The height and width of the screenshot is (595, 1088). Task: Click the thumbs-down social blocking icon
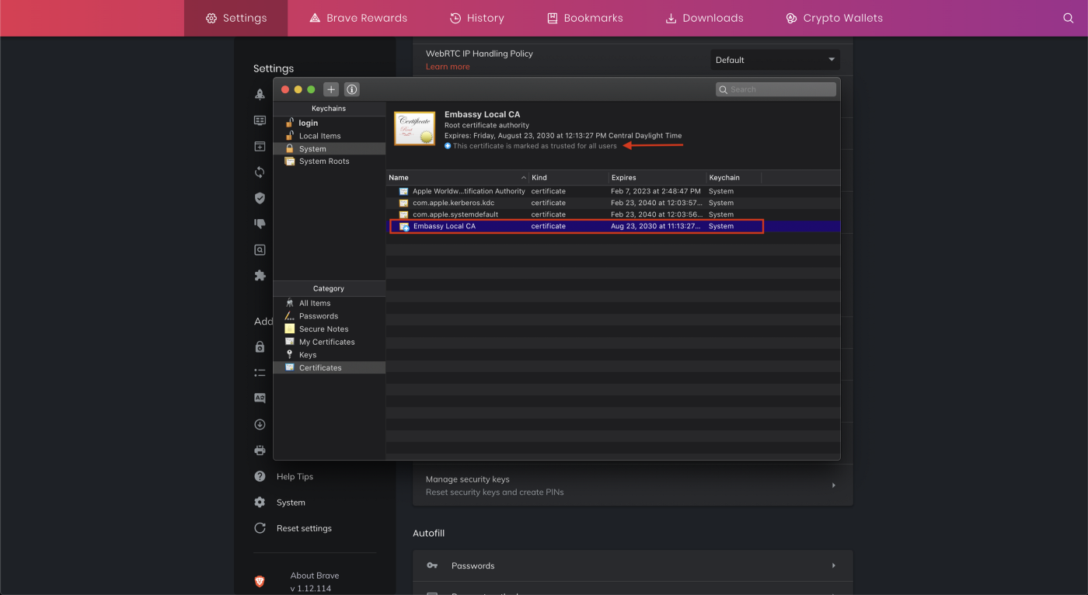pos(260,224)
